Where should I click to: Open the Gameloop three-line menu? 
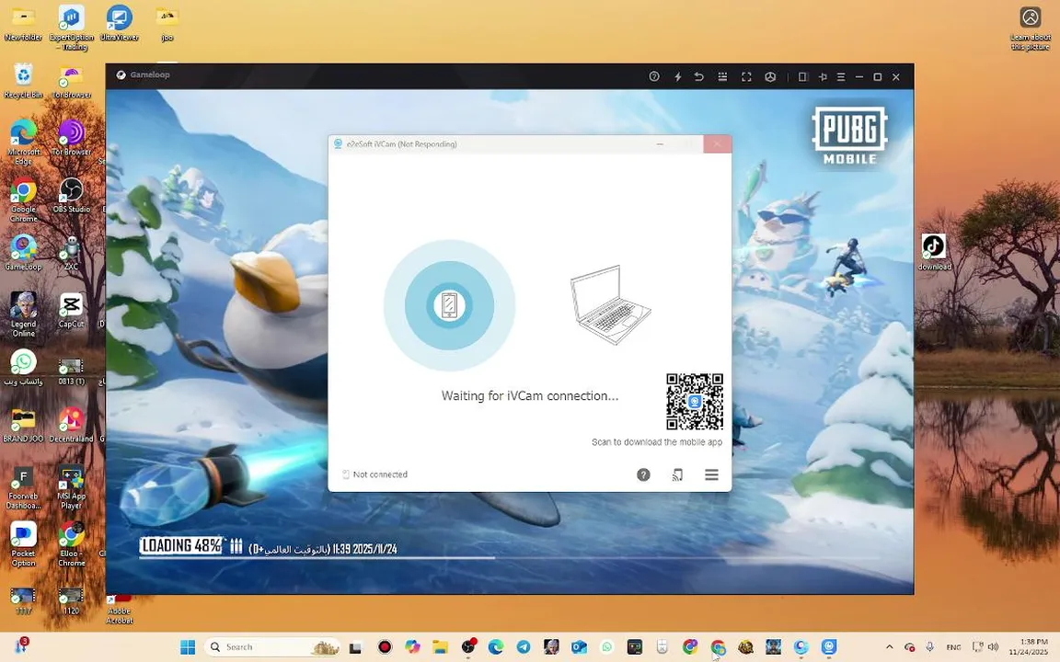point(841,76)
